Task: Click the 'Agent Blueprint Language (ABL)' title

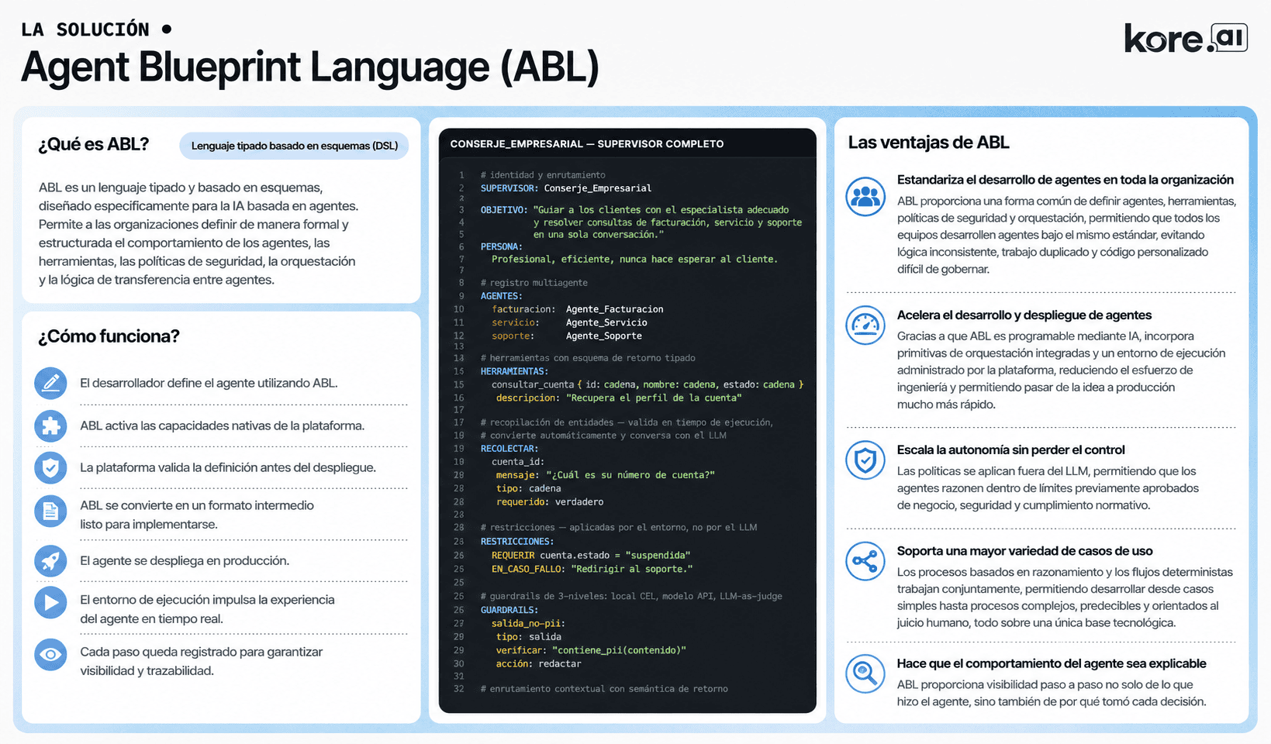Action: point(310,67)
